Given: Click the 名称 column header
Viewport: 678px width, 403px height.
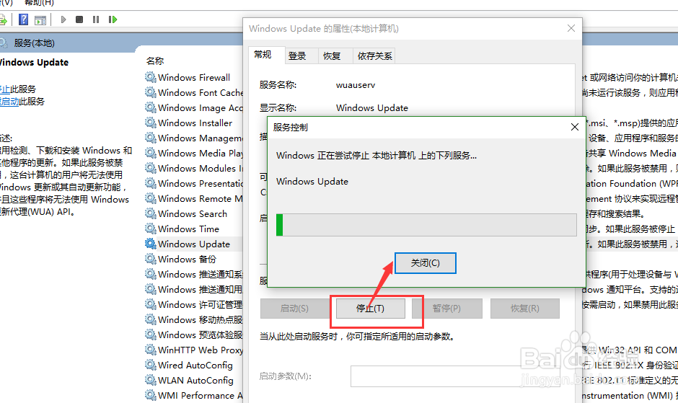Looking at the screenshot, I should [155, 61].
